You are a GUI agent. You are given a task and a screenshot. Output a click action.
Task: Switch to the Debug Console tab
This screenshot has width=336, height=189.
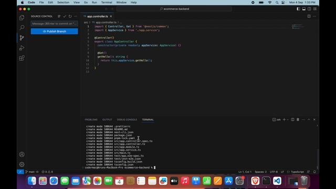click(x=127, y=120)
